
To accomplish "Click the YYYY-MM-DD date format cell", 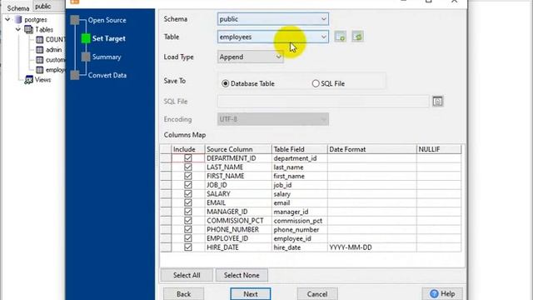I will [x=372, y=247].
